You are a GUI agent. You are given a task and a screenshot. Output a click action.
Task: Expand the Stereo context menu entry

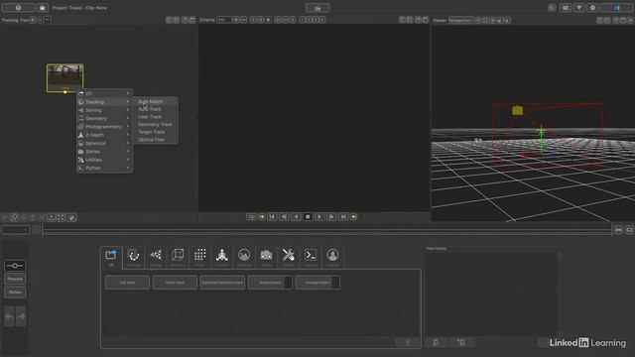coord(105,152)
